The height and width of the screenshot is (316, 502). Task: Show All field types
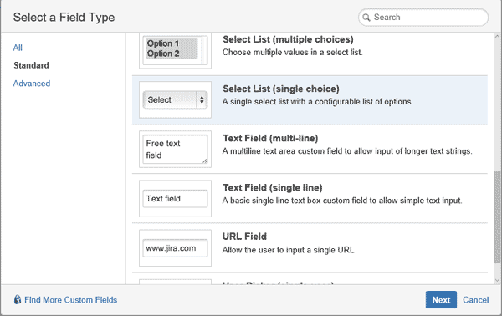(18, 48)
